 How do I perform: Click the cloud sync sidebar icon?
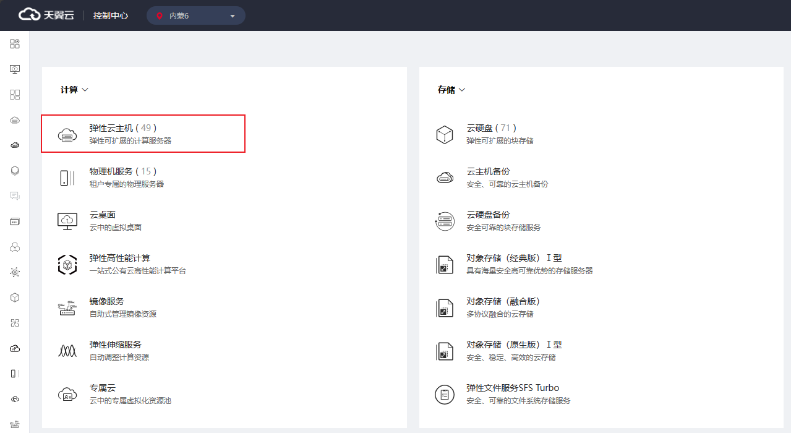[x=15, y=399]
